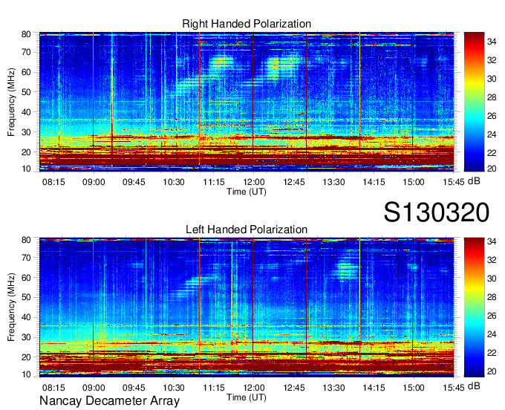Click the 20 dB label on Right Handed colorbar
Viewport: 505px width, 410px height.
coord(492,169)
